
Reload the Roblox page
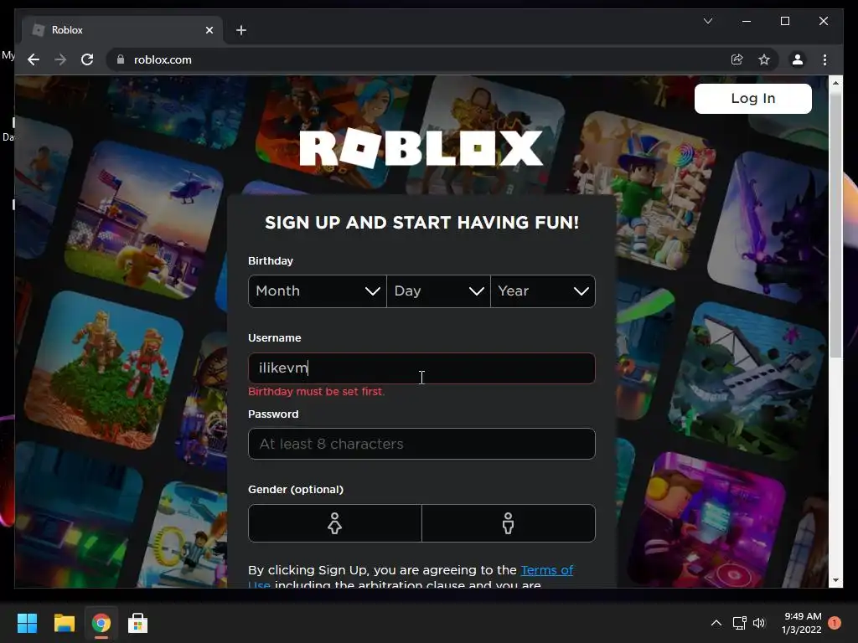point(87,59)
